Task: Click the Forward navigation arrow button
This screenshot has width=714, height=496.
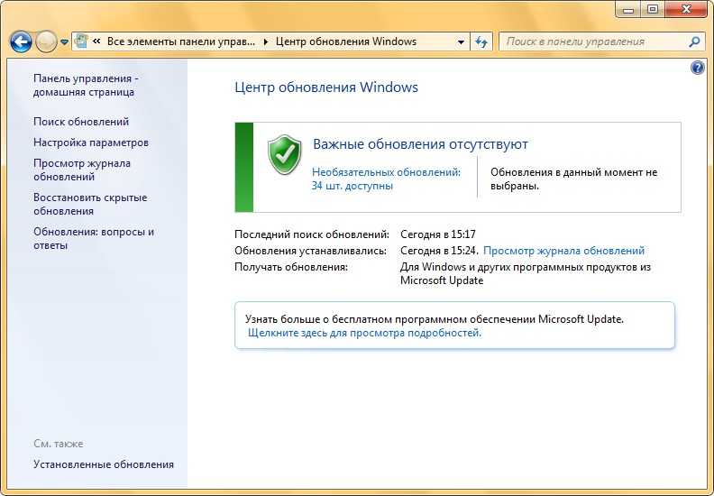Action: [x=46, y=41]
